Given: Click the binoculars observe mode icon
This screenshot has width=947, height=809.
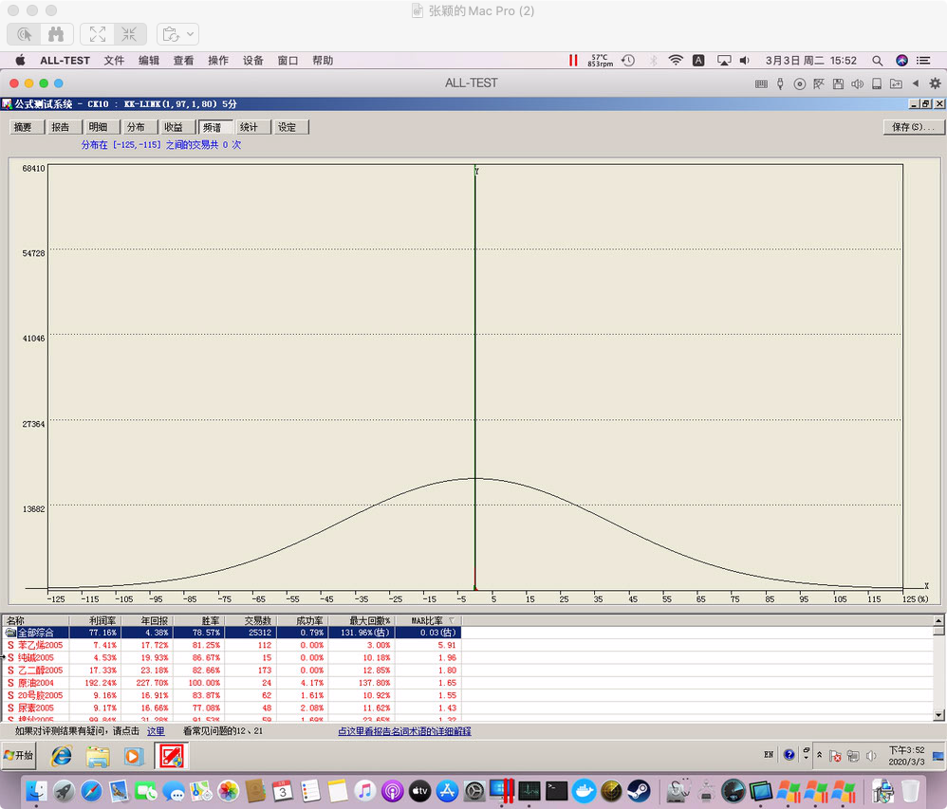Looking at the screenshot, I should (x=56, y=34).
